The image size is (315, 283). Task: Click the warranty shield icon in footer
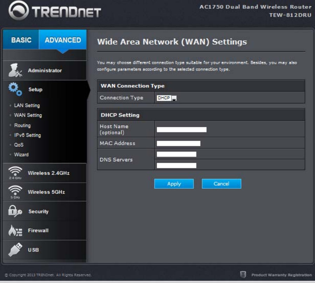[x=243, y=274]
